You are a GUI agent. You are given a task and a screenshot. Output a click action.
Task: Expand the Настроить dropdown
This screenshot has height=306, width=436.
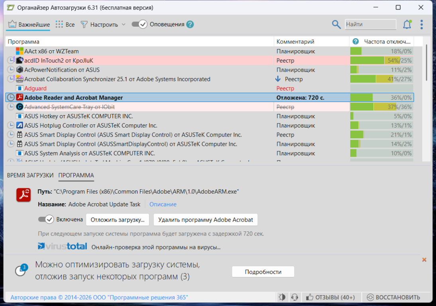[103, 24]
